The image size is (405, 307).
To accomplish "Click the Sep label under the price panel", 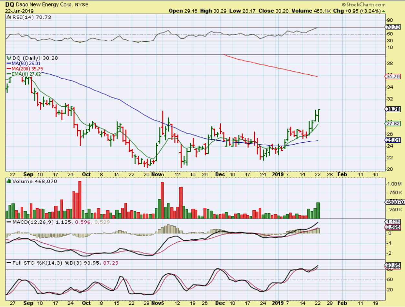I will [29, 174].
